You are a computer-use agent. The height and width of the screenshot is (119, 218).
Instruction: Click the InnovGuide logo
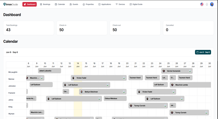[x=11, y=4]
